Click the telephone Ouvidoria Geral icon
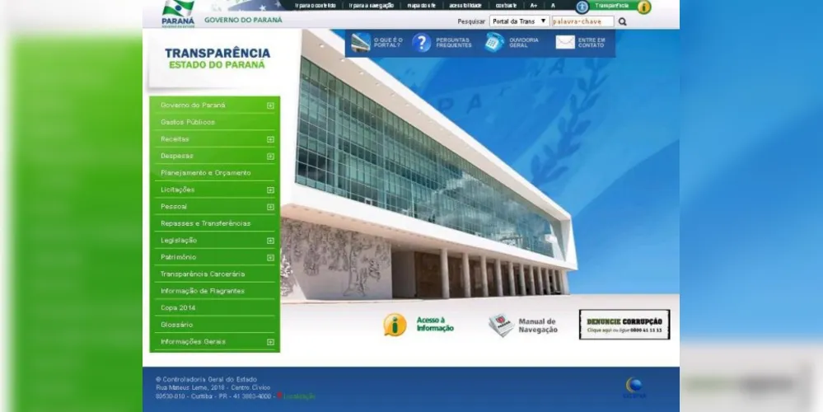Image resolution: width=823 pixels, height=412 pixels. [x=494, y=43]
